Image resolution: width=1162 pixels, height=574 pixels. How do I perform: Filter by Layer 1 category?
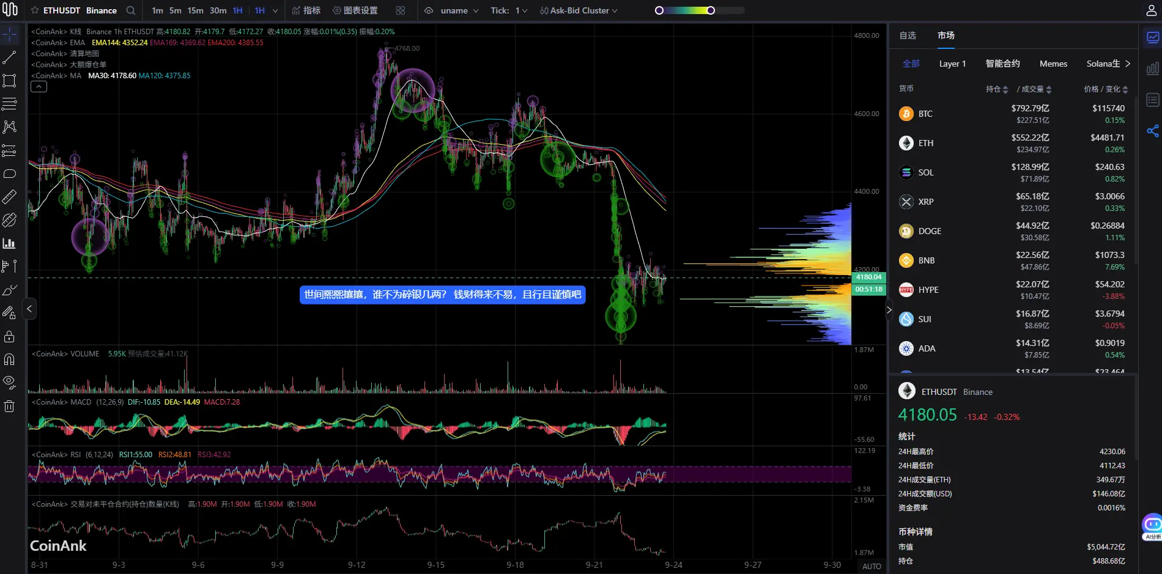(x=952, y=64)
